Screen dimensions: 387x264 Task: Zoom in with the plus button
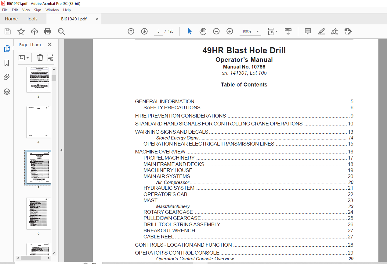230,31
